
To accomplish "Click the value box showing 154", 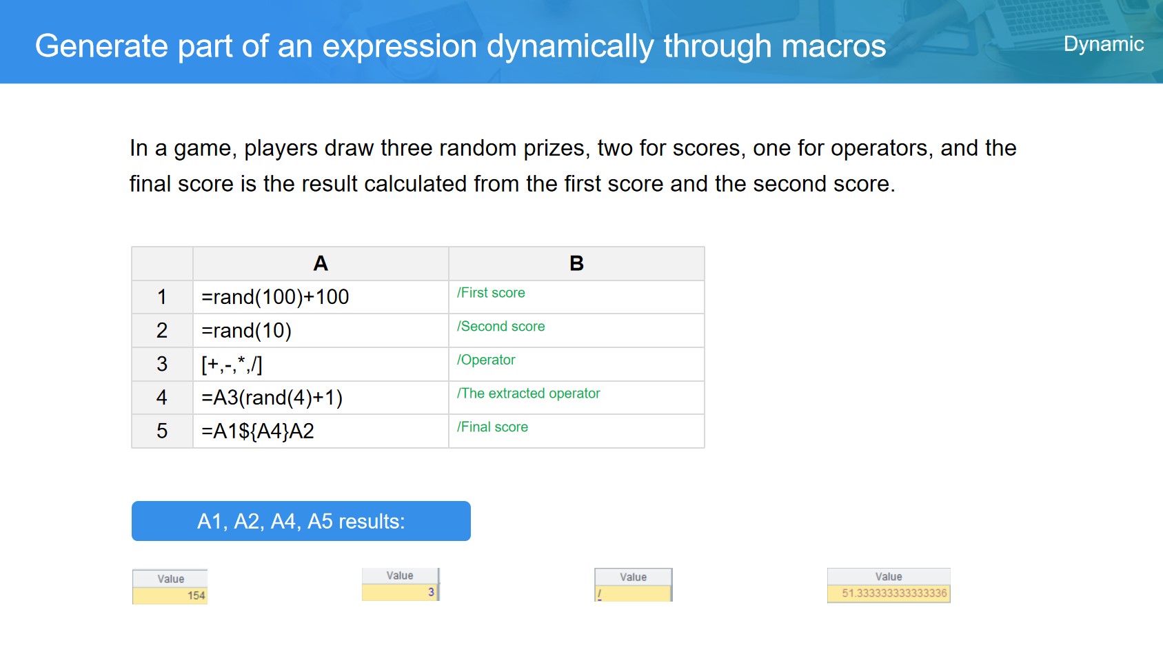I will [x=170, y=595].
